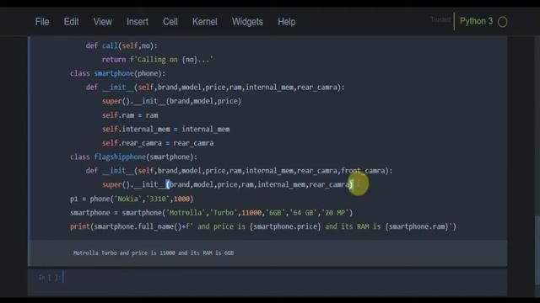Click into the empty code cell input
The image size is (540, 303).
[x=284, y=277]
